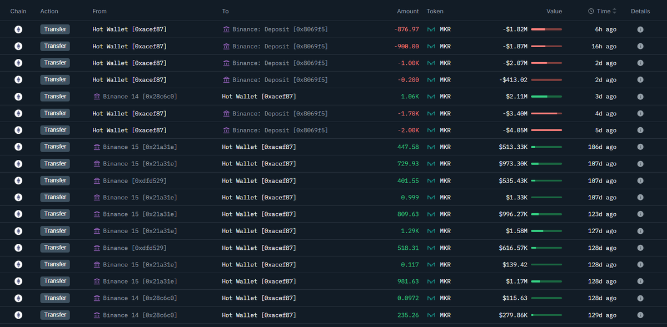The height and width of the screenshot is (327, 667).
Task: Click MKR token logo in the 809.63 row
Action: click(x=431, y=214)
